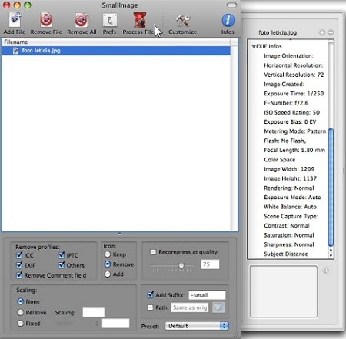Image resolution: width=346 pixels, height=339 pixels.
Task: Click the minus icon beside foto leticia.jpg header
Action: [x=331, y=32]
